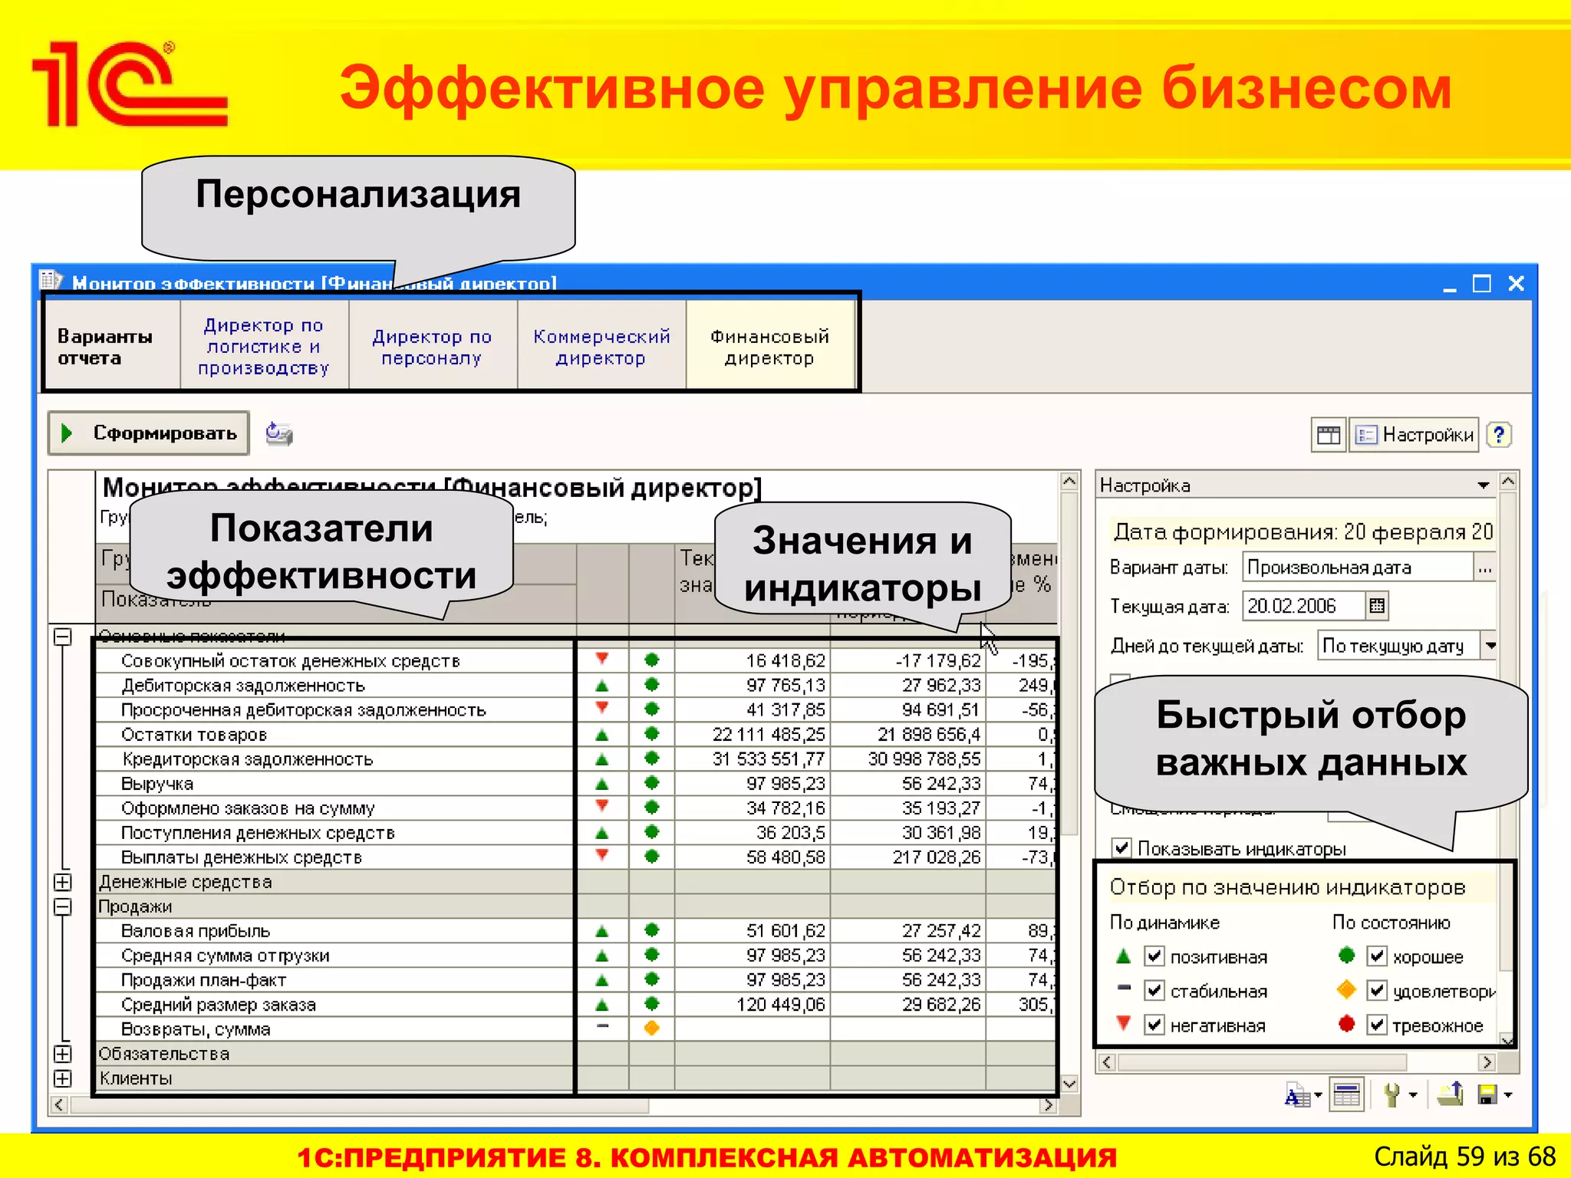This screenshot has width=1571, height=1178.
Task: Click the Сформировать button
Action: (x=149, y=433)
